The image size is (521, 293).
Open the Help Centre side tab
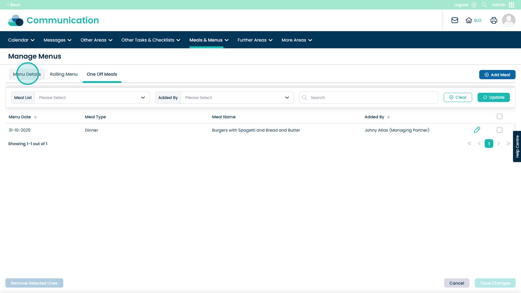pos(517,146)
